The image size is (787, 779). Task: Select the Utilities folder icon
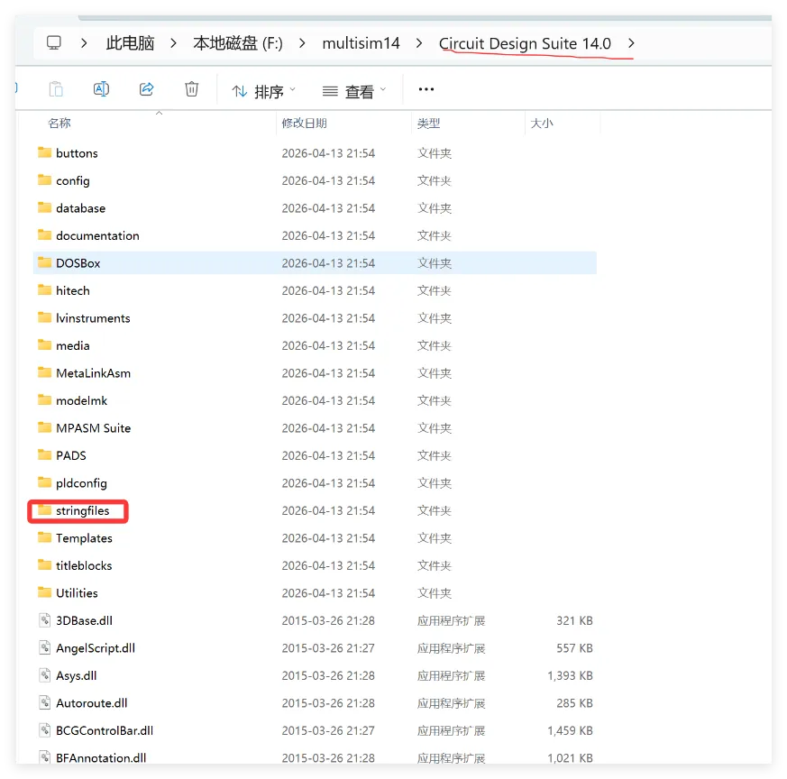(45, 592)
